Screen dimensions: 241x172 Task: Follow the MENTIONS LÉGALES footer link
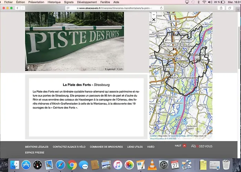pos(37,147)
